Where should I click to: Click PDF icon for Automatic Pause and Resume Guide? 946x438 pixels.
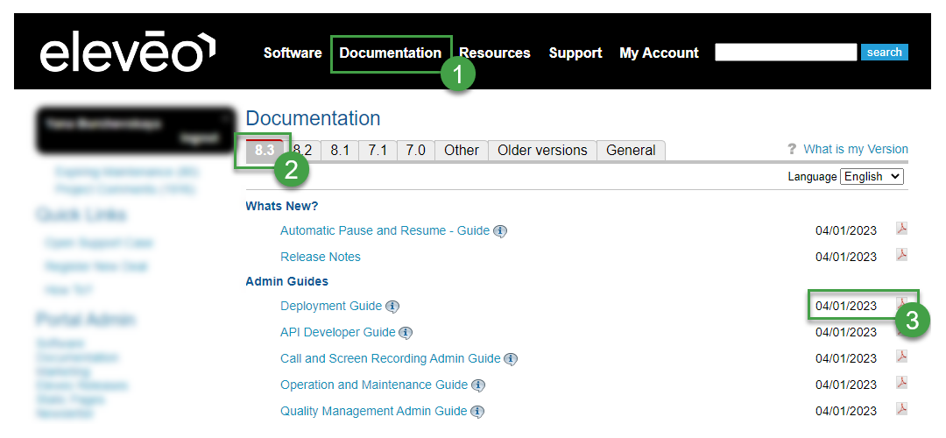click(x=901, y=229)
